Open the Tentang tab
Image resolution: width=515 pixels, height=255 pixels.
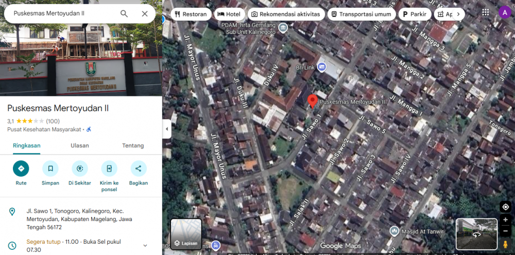(x=133, y=146)
